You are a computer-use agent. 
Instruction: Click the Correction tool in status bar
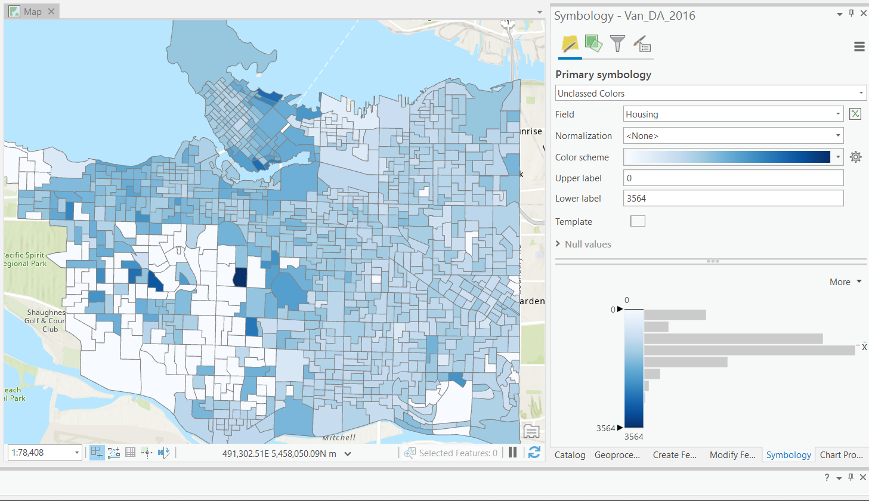147,453
